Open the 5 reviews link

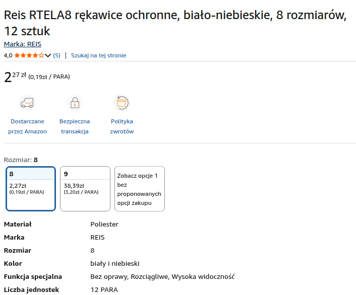tap(56, 55)
